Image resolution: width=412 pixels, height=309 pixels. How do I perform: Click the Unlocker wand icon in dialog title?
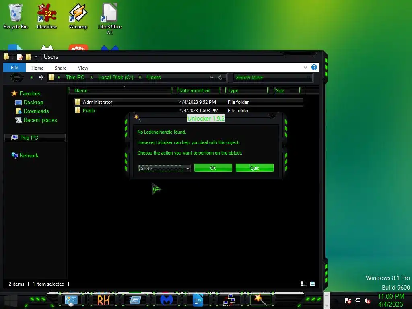tap(138, 118)
